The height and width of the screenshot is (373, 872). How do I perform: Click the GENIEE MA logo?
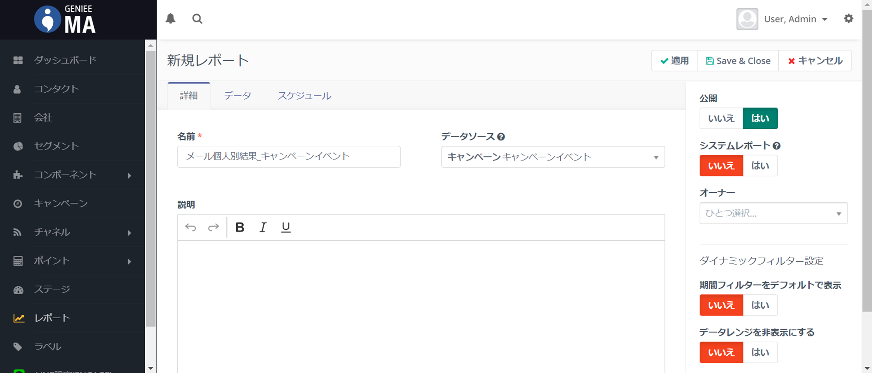pyautogui.click(x=65, y=20)
